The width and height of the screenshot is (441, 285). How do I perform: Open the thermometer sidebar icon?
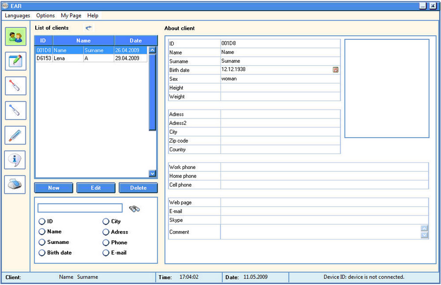pos(16,135)
